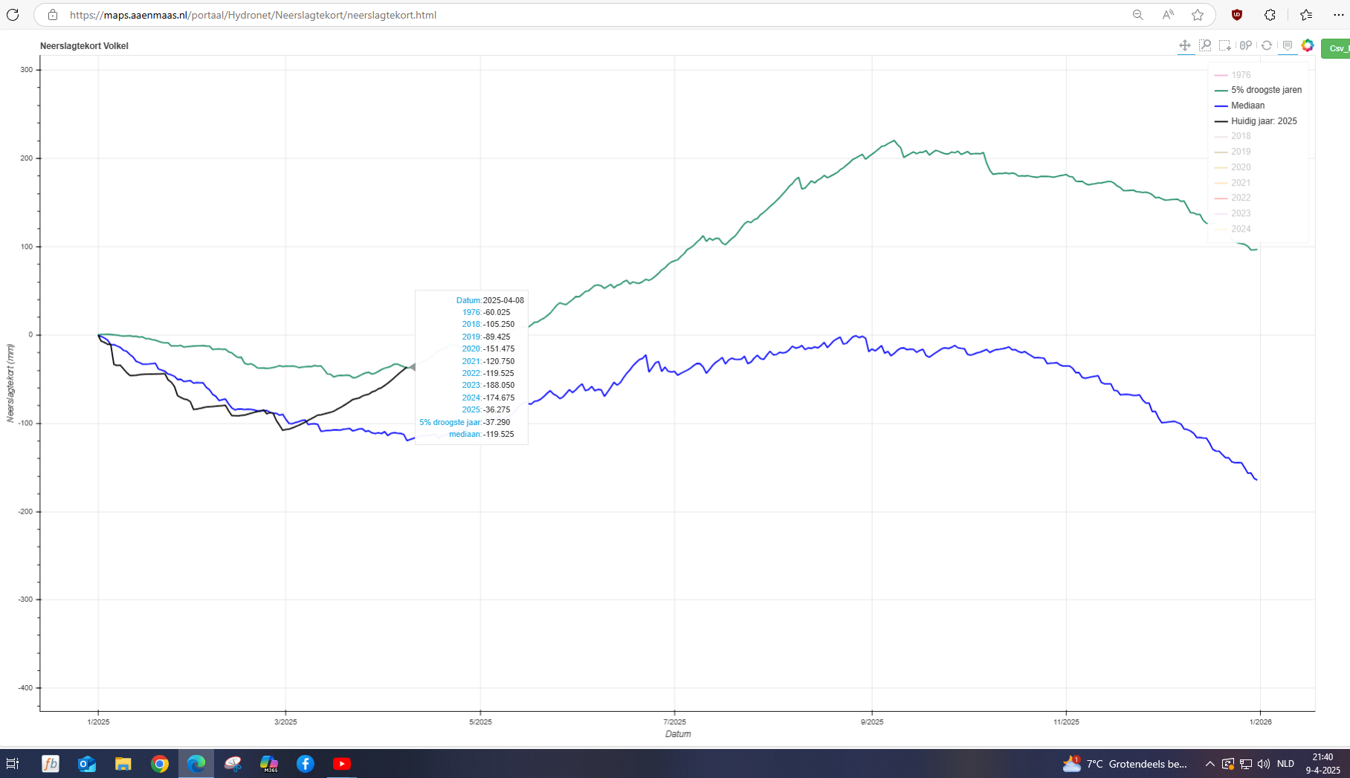The width and height of the screenshot is (1350, 778).
Task: Open Facebook from the taskbar
Action: pos(306,764)
